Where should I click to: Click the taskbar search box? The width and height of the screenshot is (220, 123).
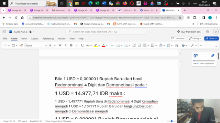[33, 3]
